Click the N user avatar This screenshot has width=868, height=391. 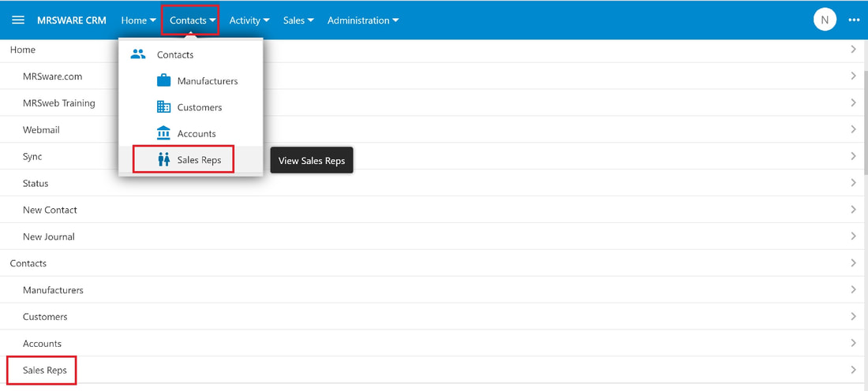[x=825, y=20]
